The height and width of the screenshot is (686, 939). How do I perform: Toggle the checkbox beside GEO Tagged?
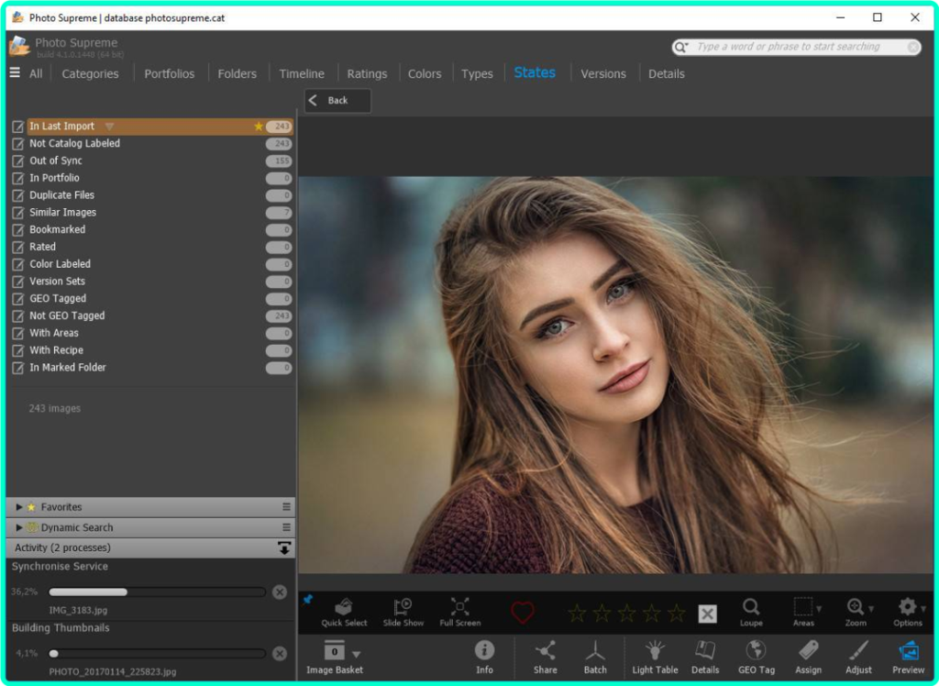(x=17, y=299)
